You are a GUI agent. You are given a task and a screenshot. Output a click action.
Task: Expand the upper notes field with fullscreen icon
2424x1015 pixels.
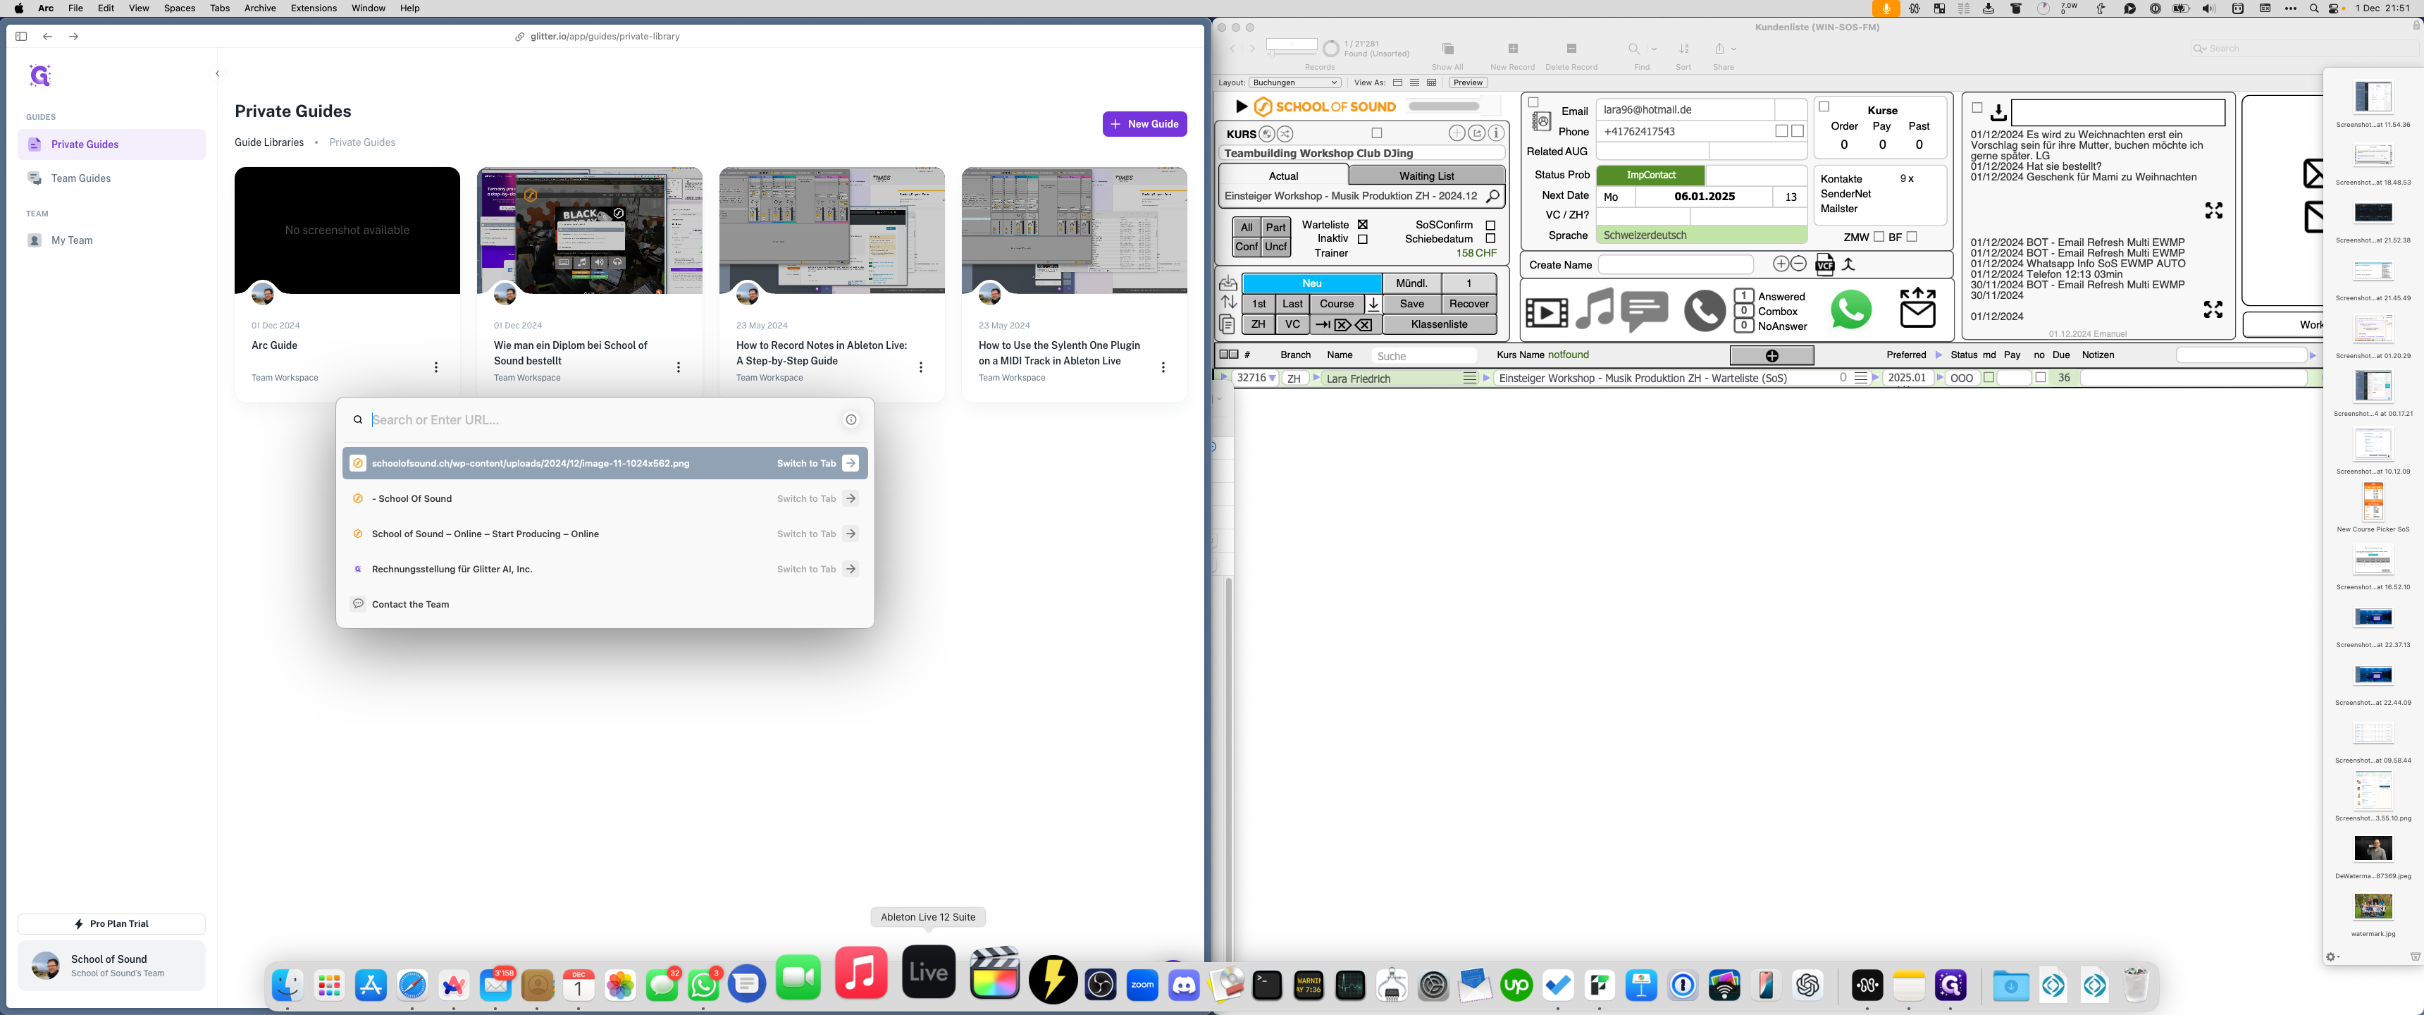(2213, 211)
